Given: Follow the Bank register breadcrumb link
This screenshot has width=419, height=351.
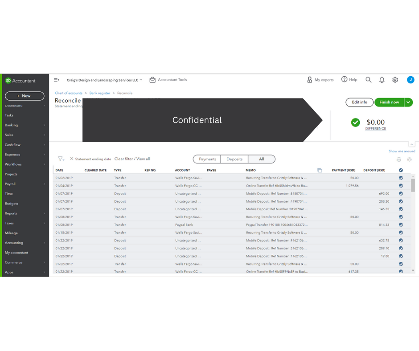Looking at the screenshot, I should click(100, 93).
